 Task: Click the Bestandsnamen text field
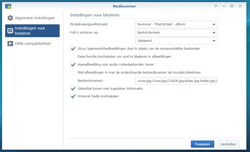click(x=176, y=81)
